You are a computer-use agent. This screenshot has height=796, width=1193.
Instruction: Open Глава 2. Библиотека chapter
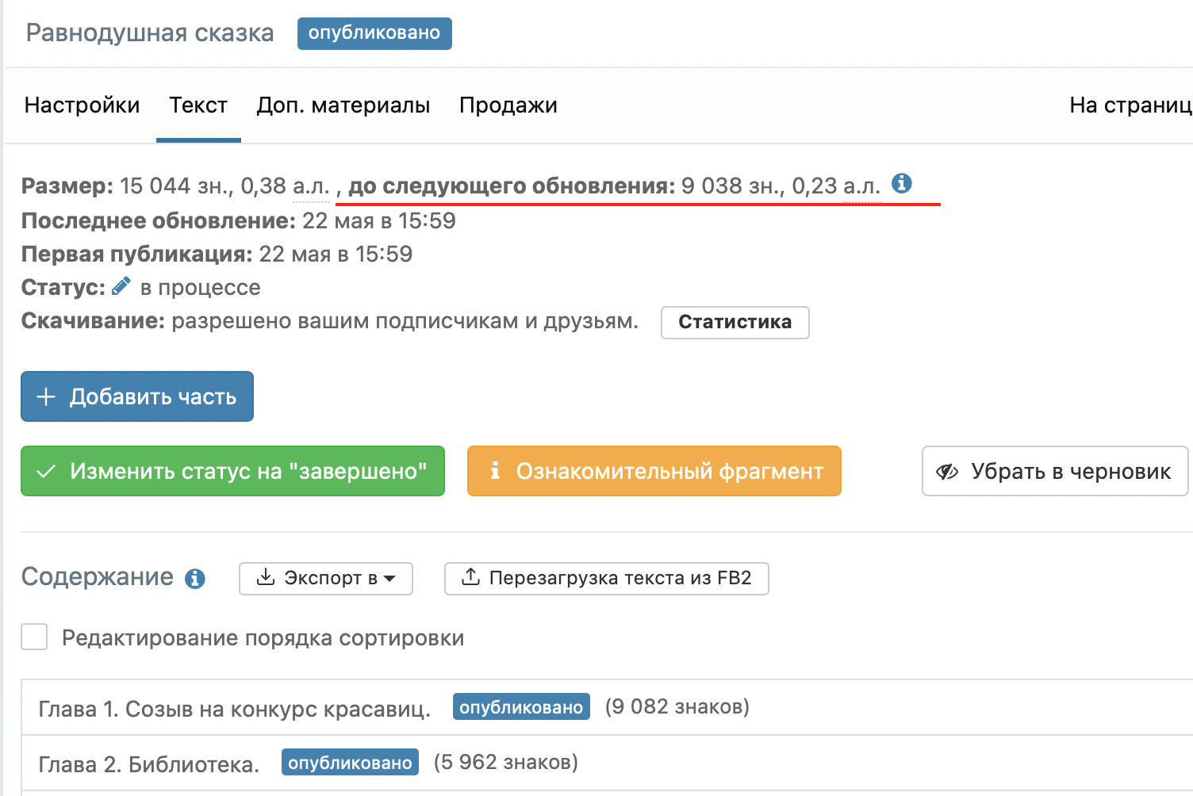coord(149,764)
